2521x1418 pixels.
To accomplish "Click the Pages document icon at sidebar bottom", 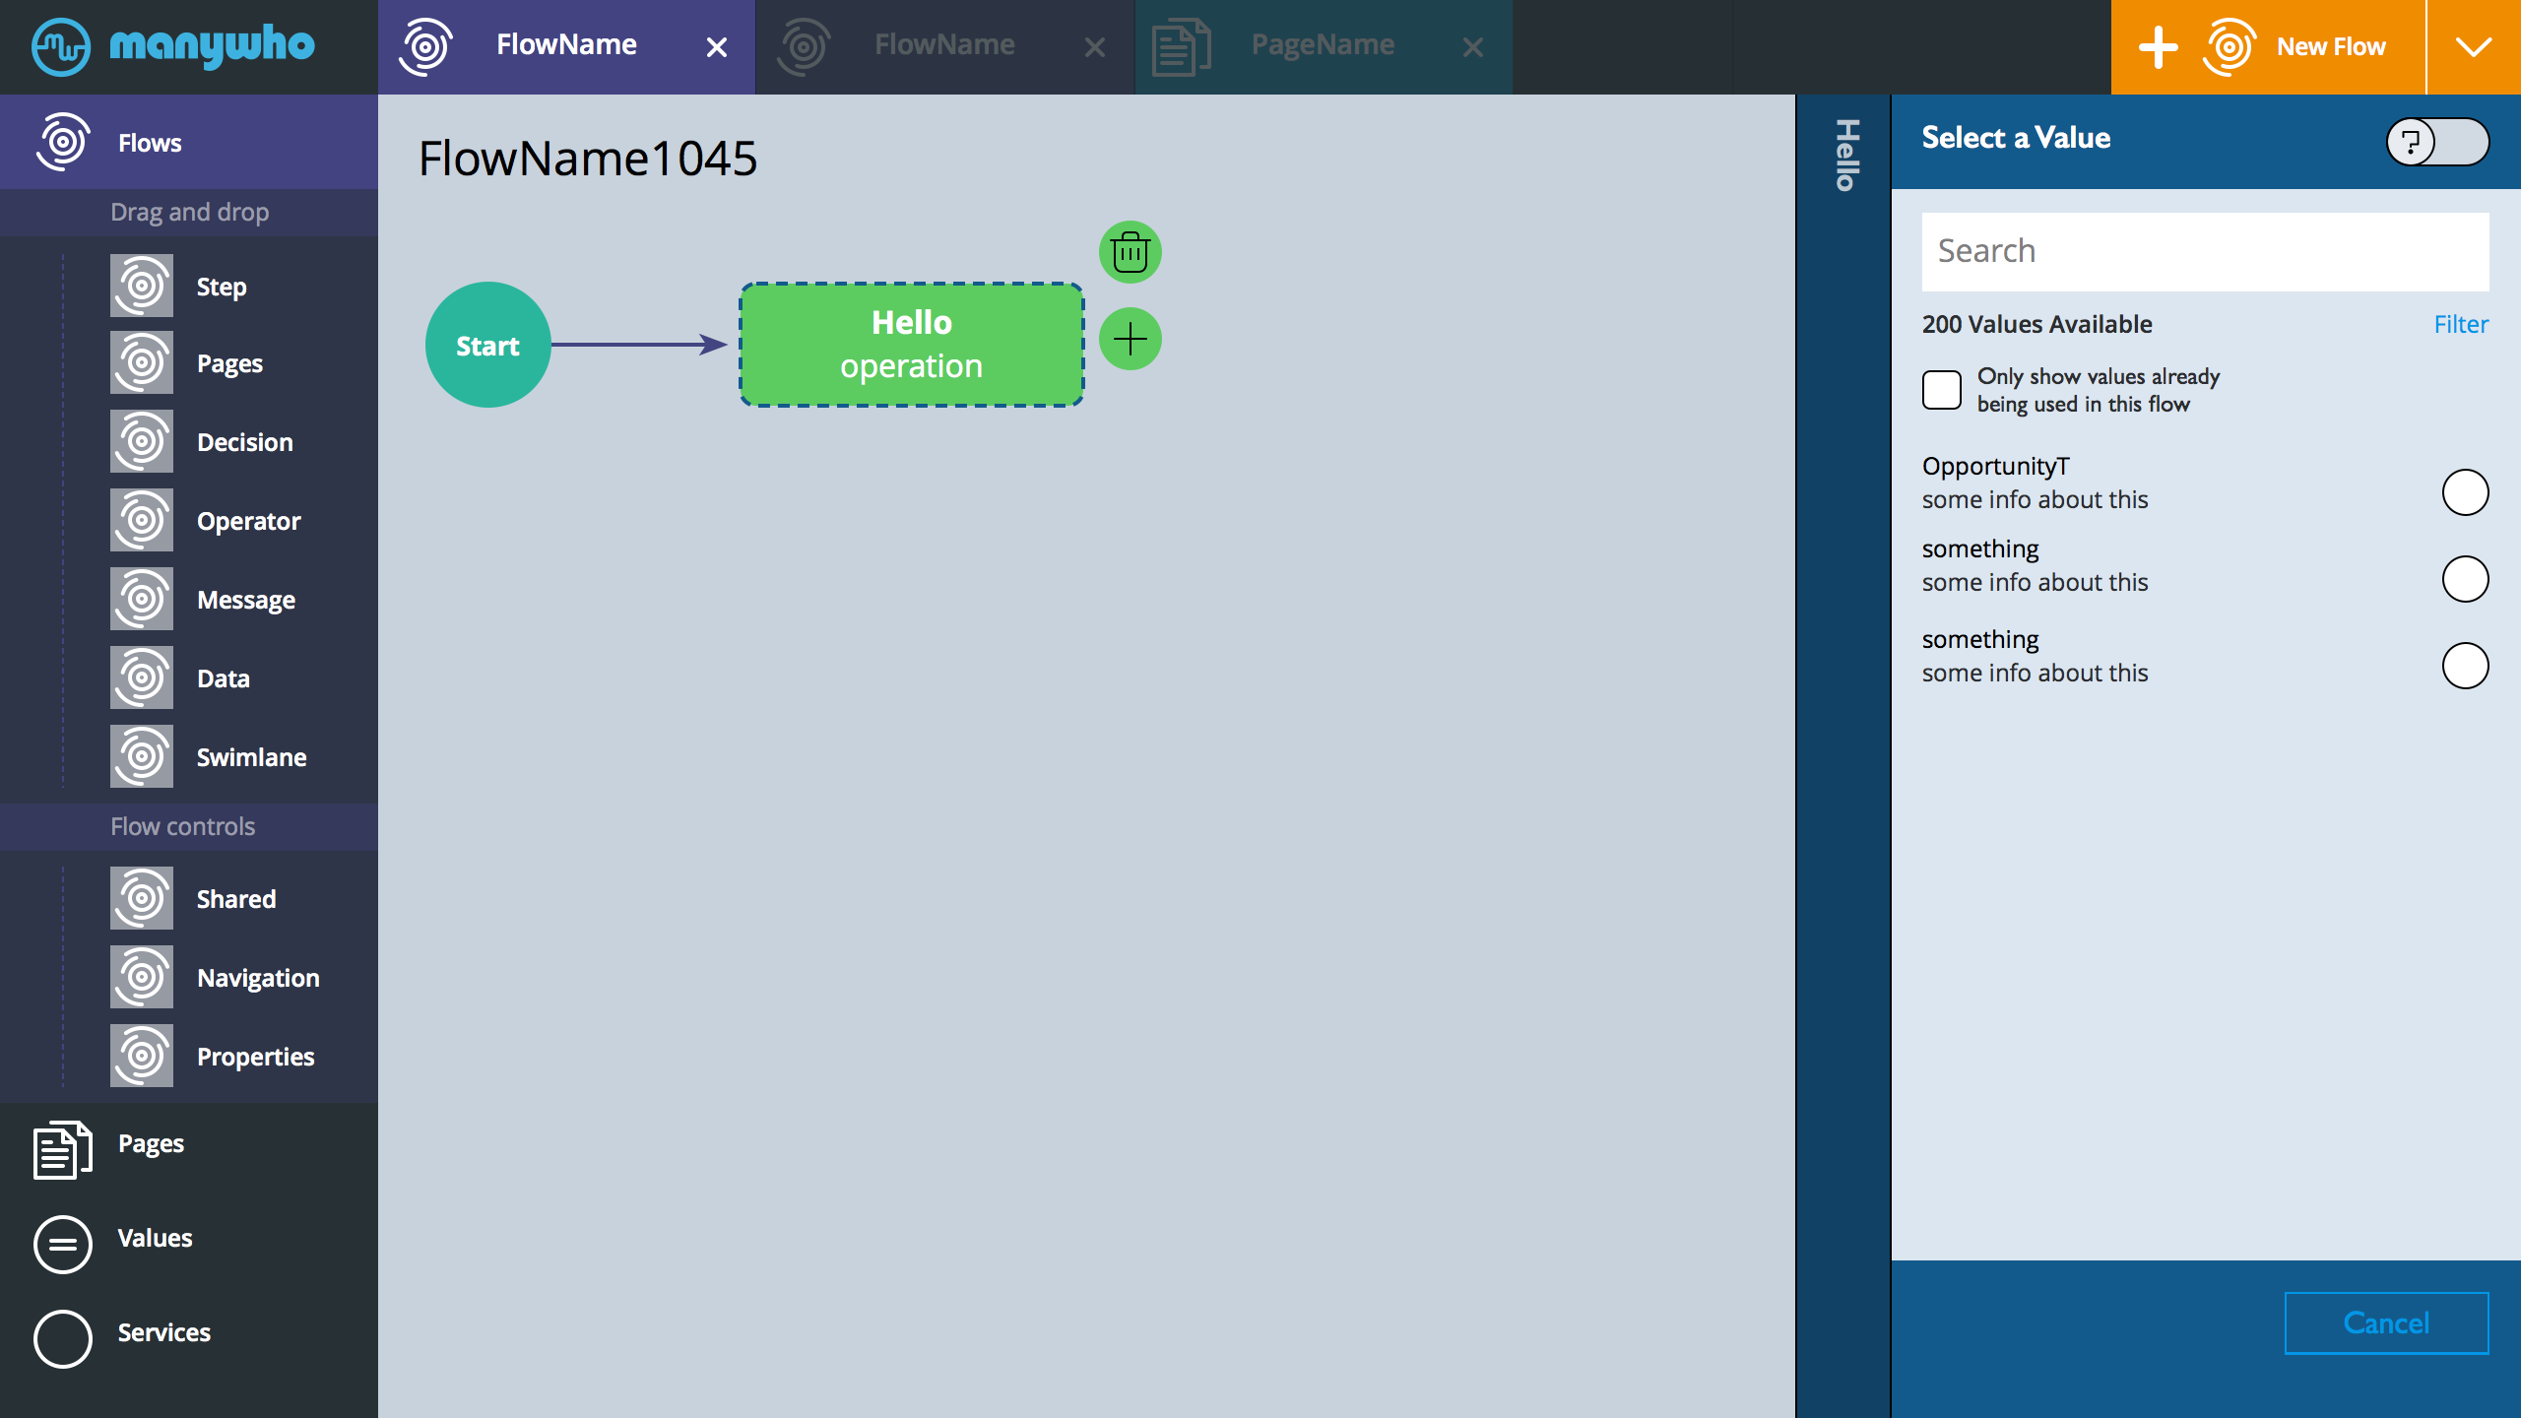I will click(63, 1149).
